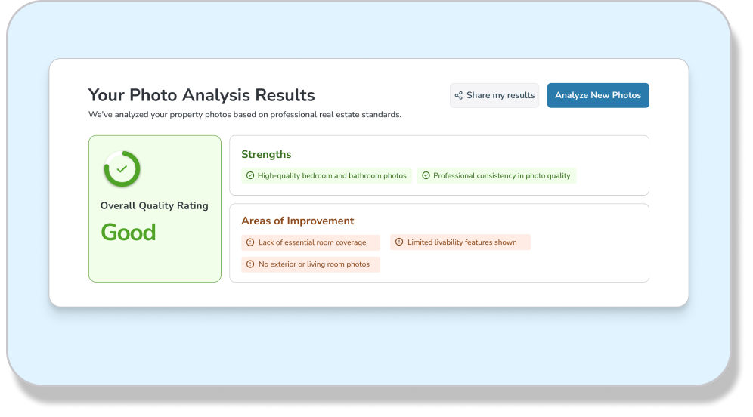This screenshot has height=417, width=753.
Task: Click check icon beside Professional consistency tag
Action: click(x=426, y=176)
